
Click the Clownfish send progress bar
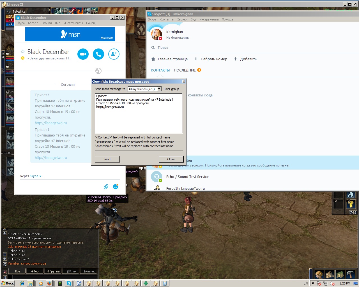139,152
